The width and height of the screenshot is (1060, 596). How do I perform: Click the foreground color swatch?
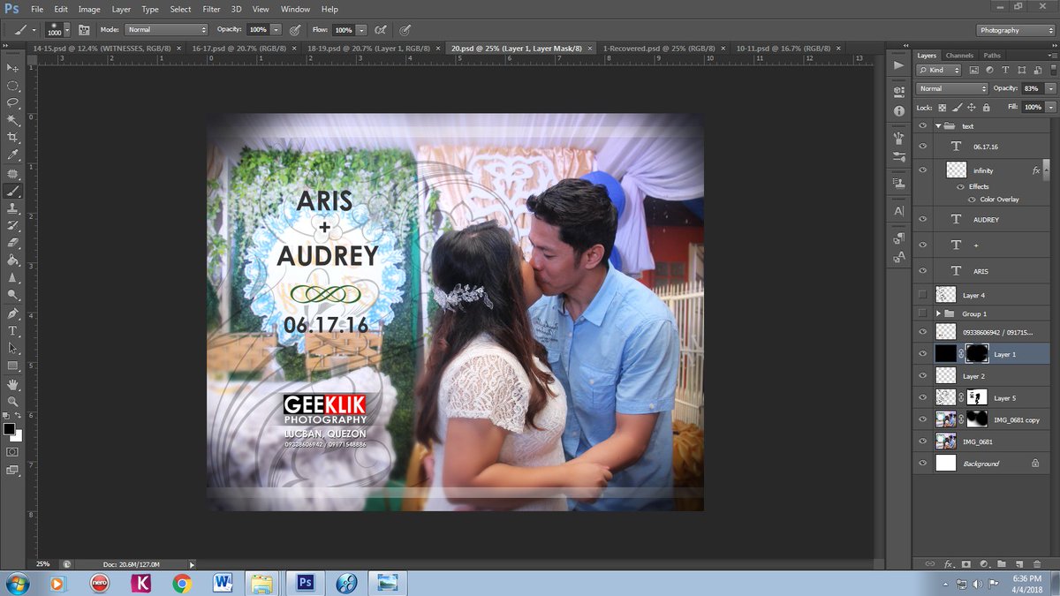coord(9,428)
